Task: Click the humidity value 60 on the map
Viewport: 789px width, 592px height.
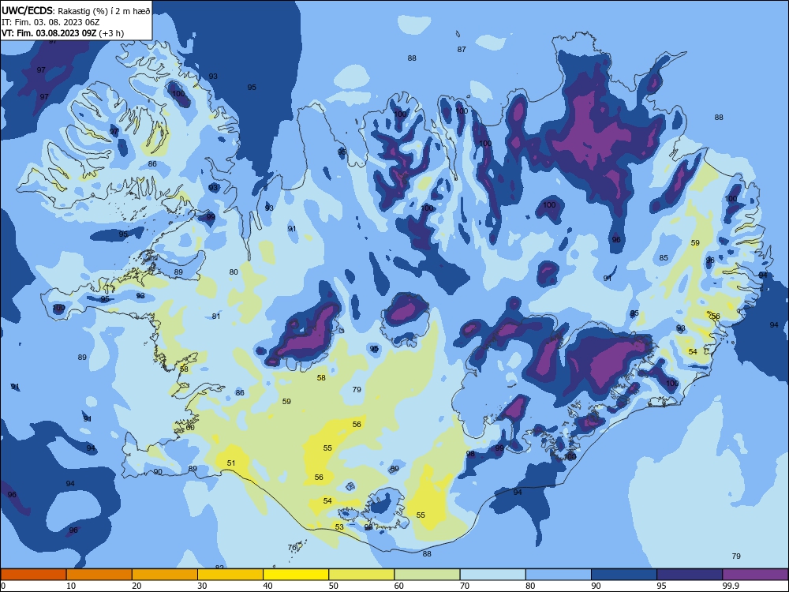Action: [189, 427]
